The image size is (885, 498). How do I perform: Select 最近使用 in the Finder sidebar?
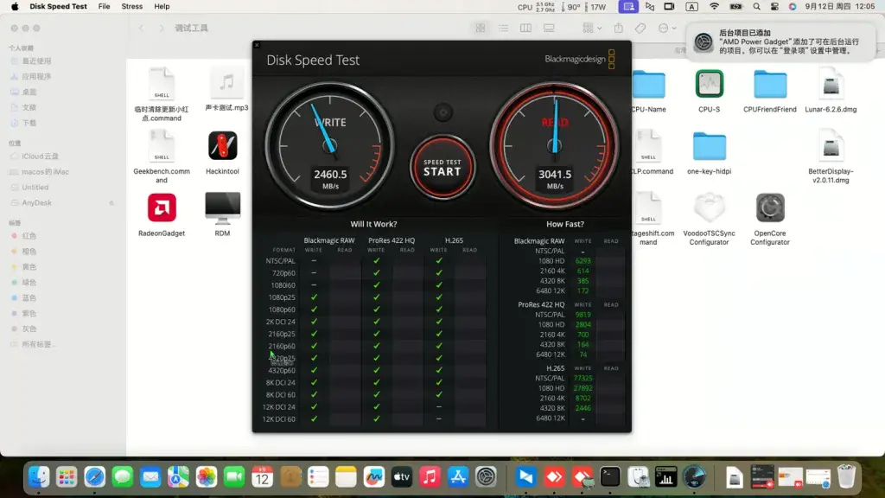(x=36, y=61)
